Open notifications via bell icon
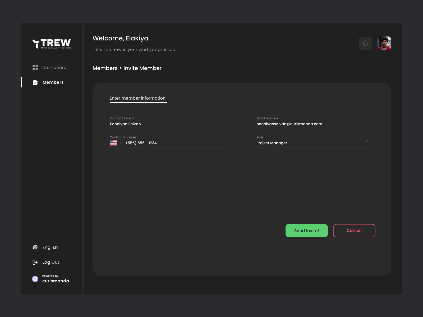The width and height of the screenshot is (423, 317). [365, 43]
